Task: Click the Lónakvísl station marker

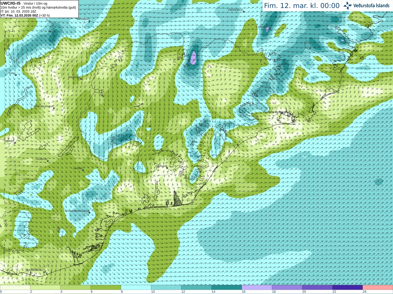Action: (x=48, y=161)
